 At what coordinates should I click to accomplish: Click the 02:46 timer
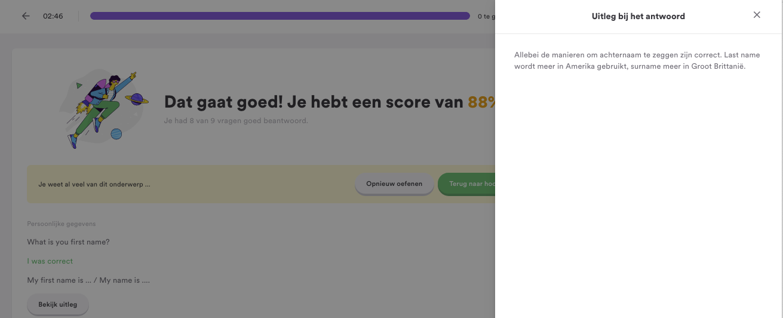[53, 16]
